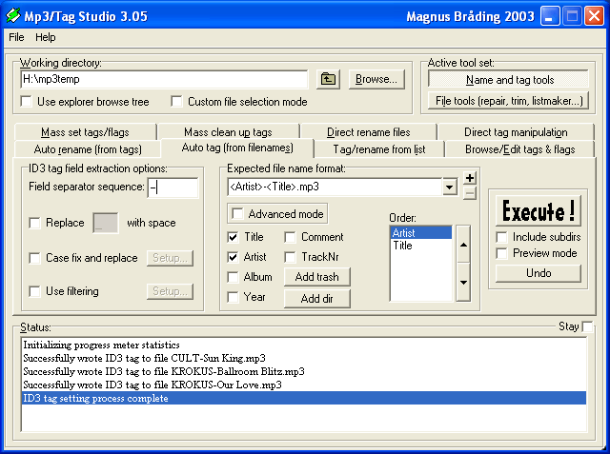Check the Year field checkbox
The width and height of the screenshot is (610, 454).
click(233, 297)
